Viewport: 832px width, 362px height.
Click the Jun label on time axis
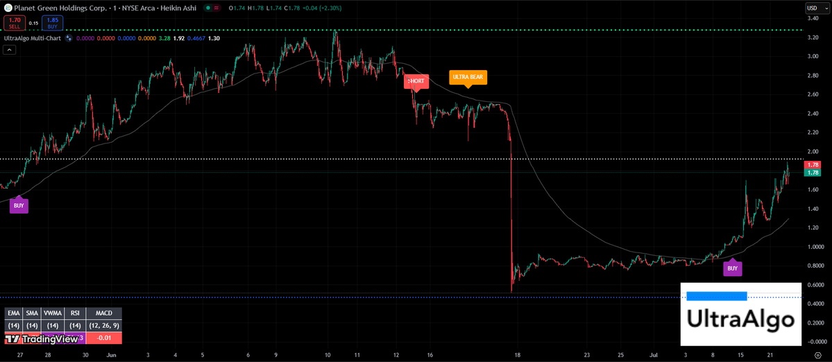(110, 354)
